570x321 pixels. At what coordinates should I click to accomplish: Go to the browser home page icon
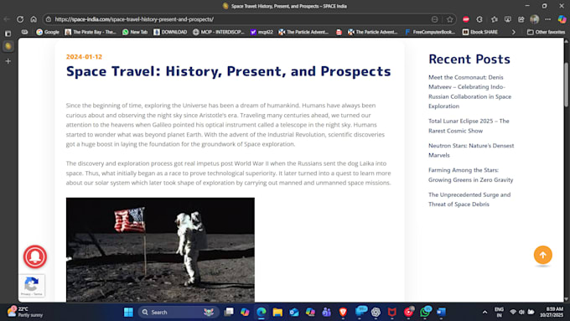click(34, 19)
